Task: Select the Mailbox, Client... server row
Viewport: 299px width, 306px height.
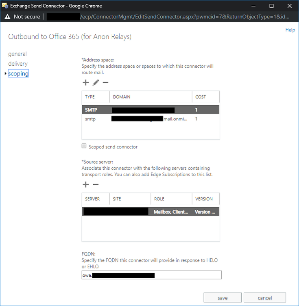Action: point(151,212)
